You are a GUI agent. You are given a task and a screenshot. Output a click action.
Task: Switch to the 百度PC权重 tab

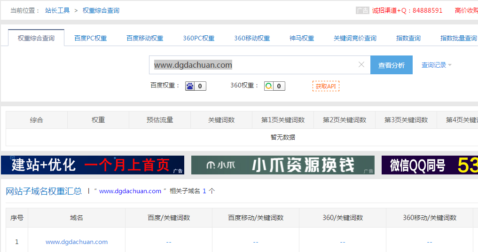point(91,38)
